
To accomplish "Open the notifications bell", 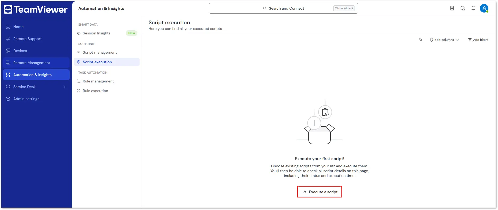I will pos(473,8).
